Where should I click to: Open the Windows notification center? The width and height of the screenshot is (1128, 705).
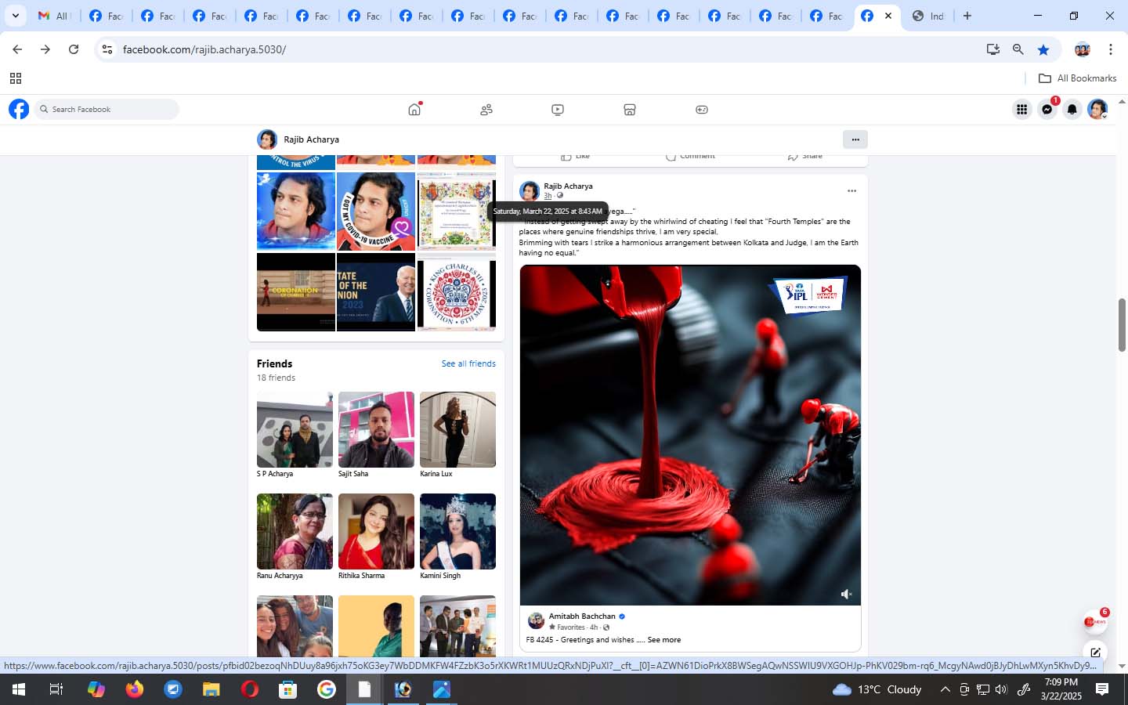click(x=1102, y=689)
